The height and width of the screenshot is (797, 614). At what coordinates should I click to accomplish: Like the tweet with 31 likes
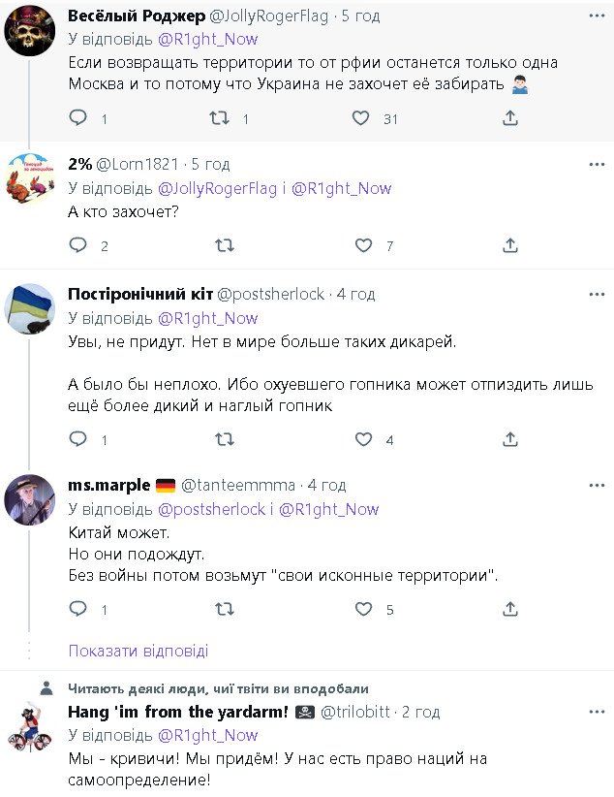[361, 118]
